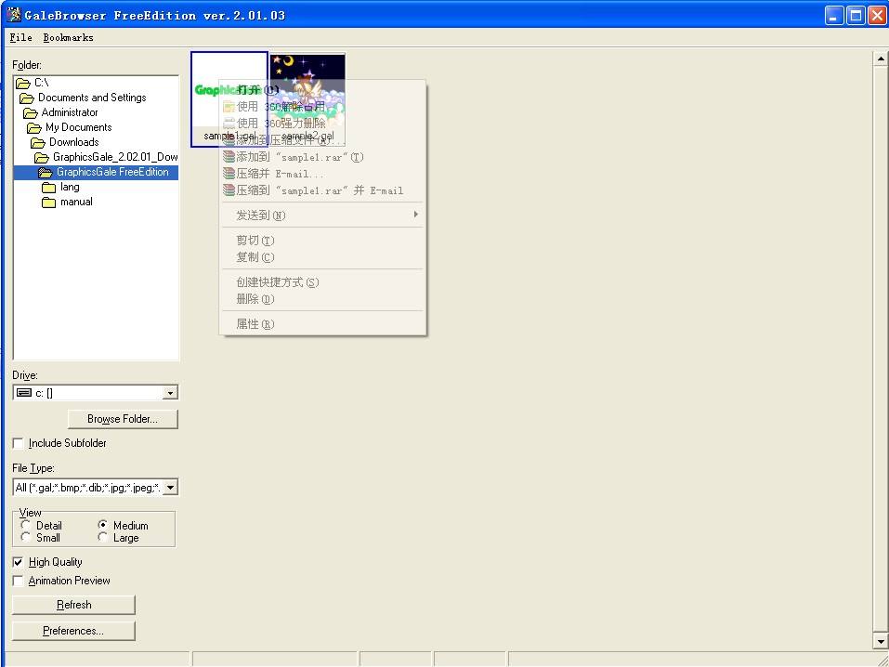The height and width of the screenshot is (667, 889).
Task: Select the sample1.gal thumbnail
Action: tap(229, 99)
